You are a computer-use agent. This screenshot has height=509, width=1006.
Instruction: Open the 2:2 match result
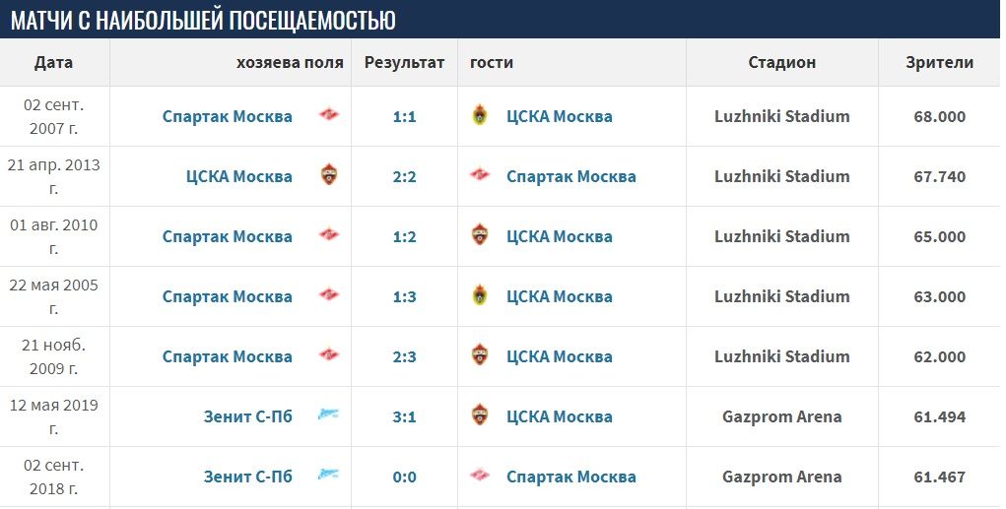pyautogui.click(x=404, y=177)
